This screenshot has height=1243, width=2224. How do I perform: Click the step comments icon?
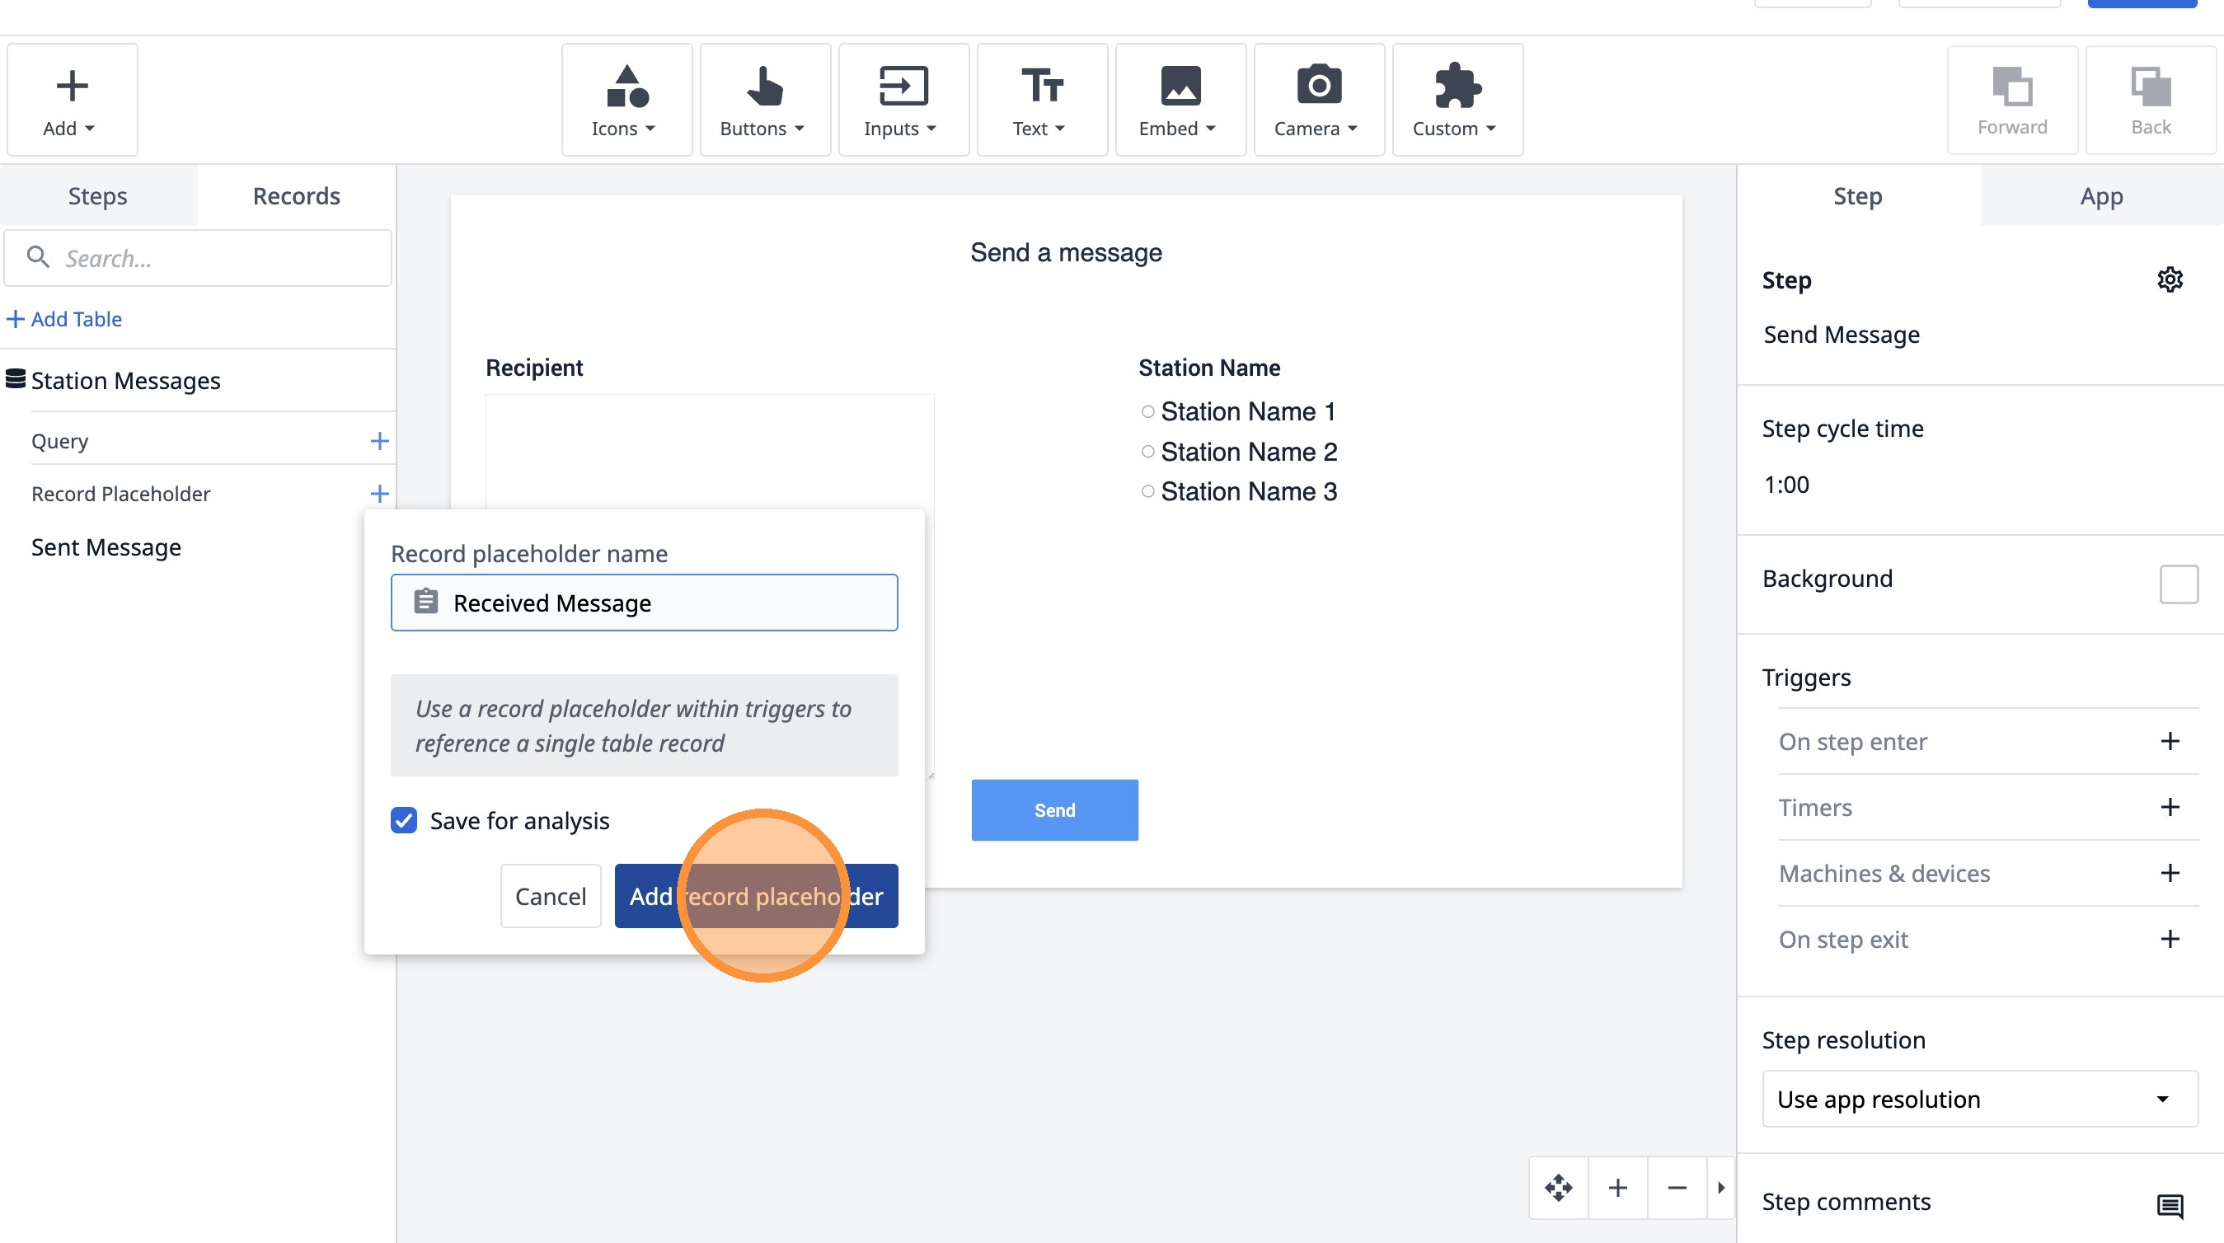[x=2170, y=1205]
